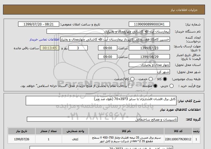Image resolution: width=211 pixels, height=149 pixels.
Task: Click the buyer organization name field
Action: pyautogui.click(x=108, y=31)
